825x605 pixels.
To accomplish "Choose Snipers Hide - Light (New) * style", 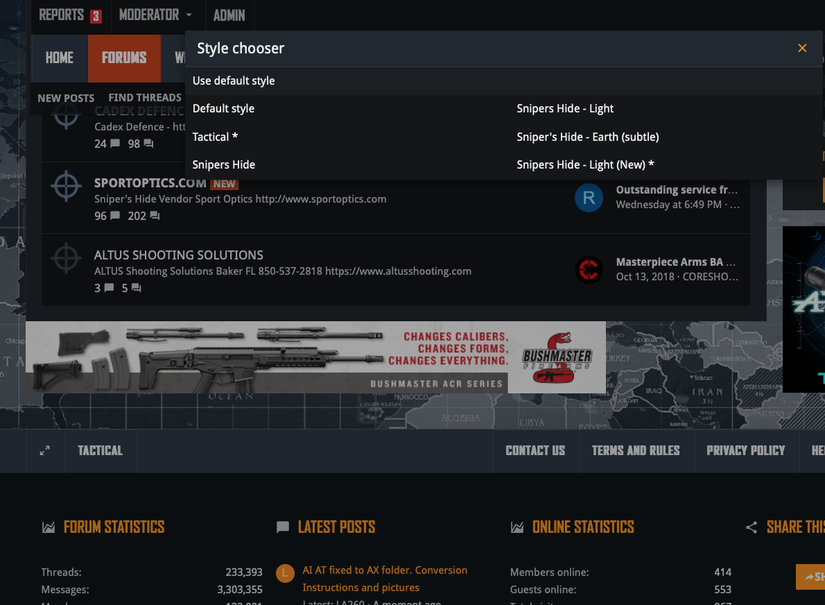I will 585,165.
